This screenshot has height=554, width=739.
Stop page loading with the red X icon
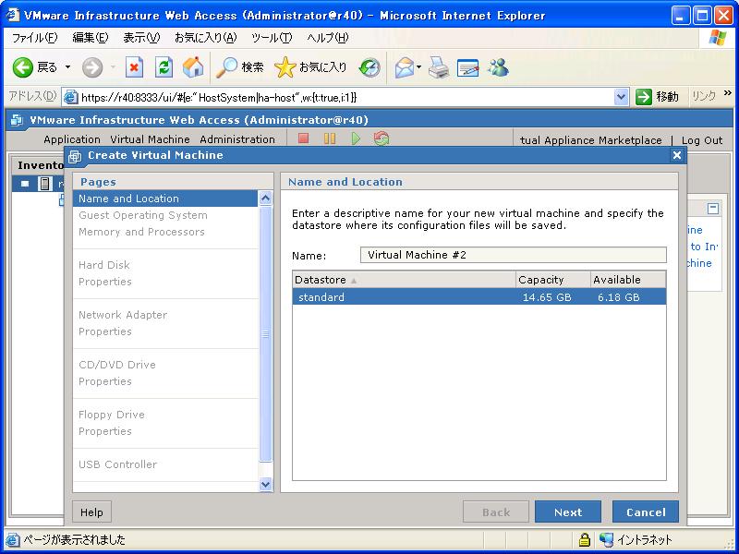click(134, 67)
